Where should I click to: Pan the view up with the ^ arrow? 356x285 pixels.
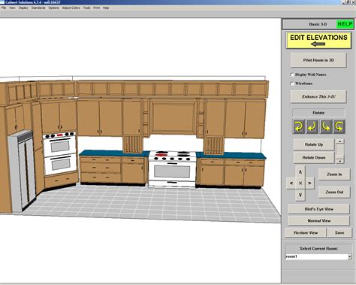pos(300,172)
